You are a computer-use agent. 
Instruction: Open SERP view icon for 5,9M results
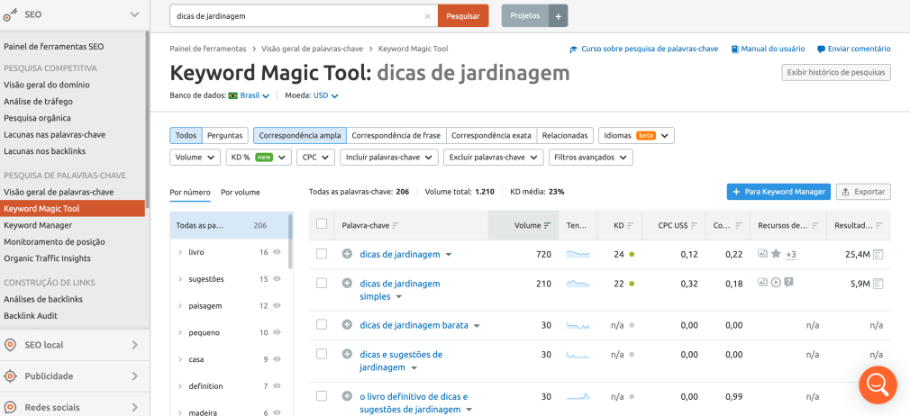click(x=878, y=284)
